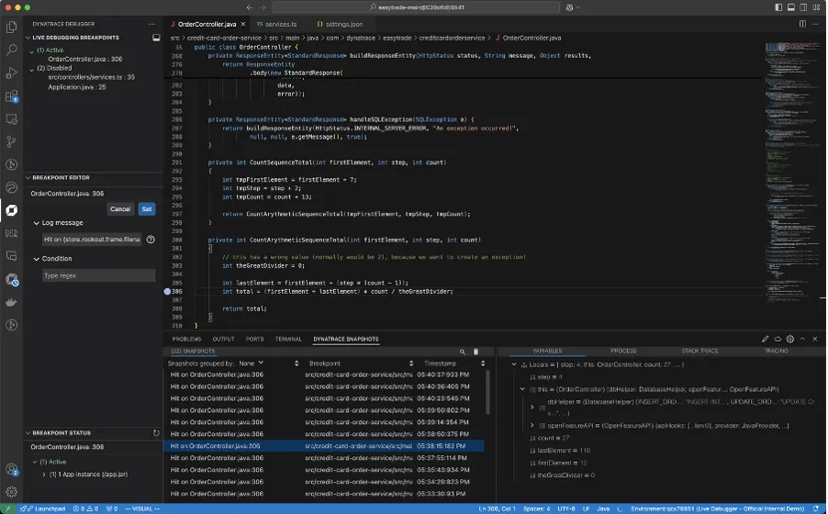Click the cloud icon in panel toolbar

[778, 339]
